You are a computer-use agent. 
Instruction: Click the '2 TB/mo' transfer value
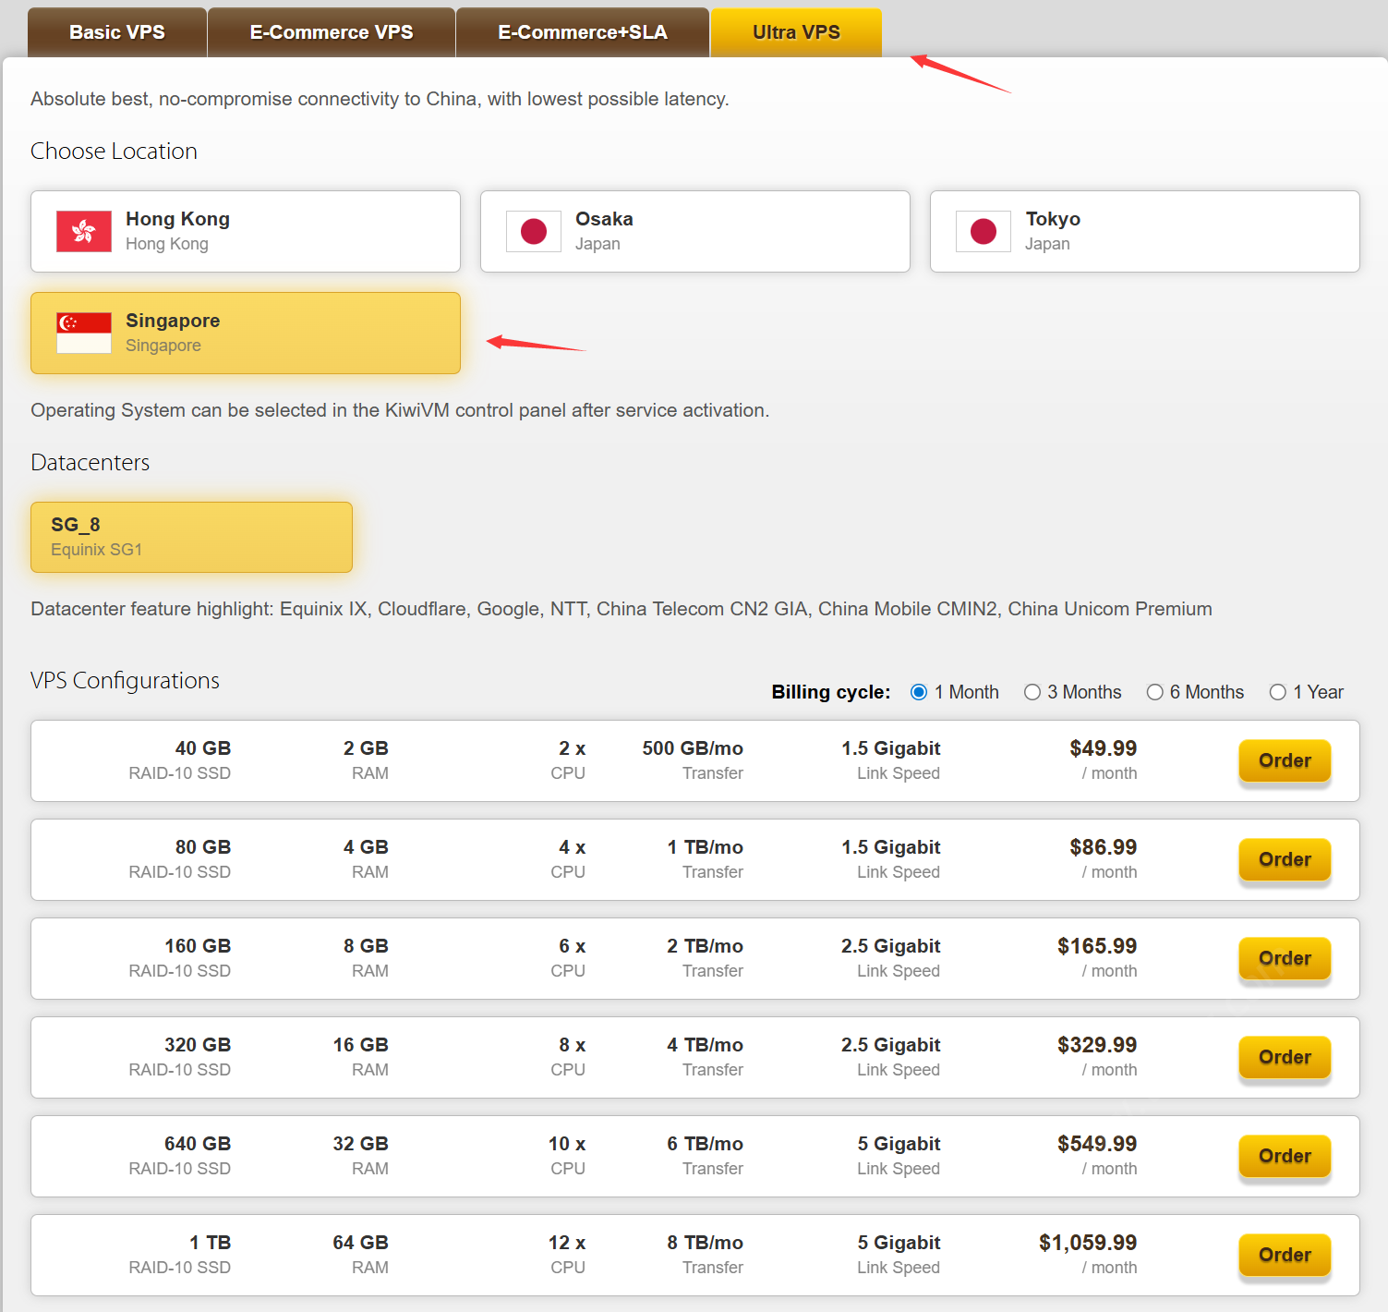coord(706,946)
